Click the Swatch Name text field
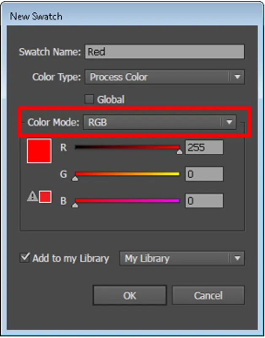Image resolution: width=265 pixels, height=338 pixels. pyautogui.click(x=164, y=52)
